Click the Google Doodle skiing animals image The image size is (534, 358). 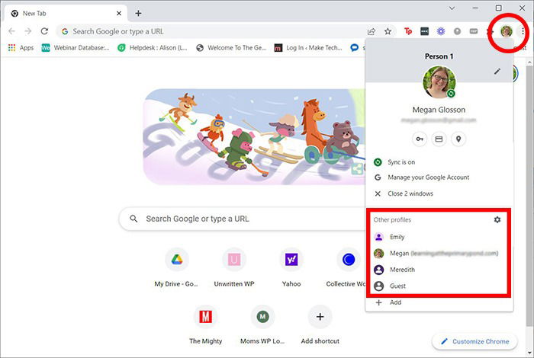(254, 136)
